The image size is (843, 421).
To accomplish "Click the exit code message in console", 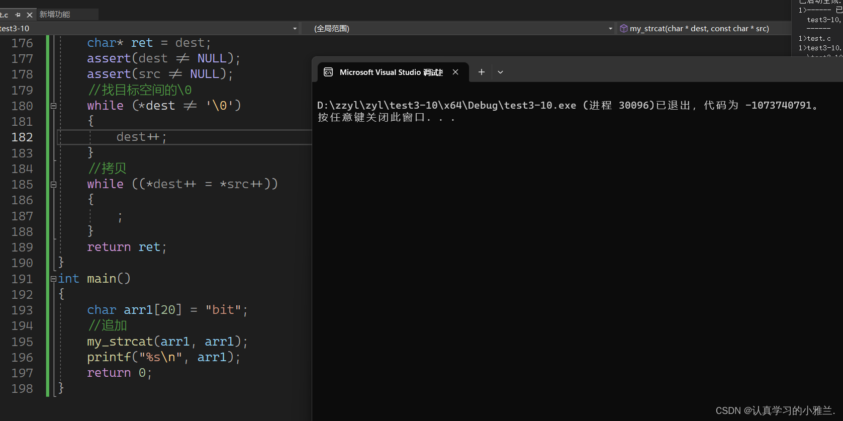I will 568,106.
